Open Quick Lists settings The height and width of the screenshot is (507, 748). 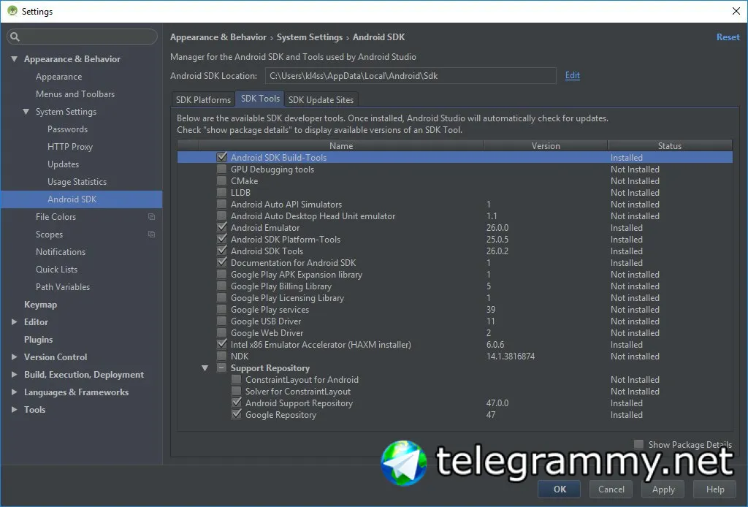(56, 269)
